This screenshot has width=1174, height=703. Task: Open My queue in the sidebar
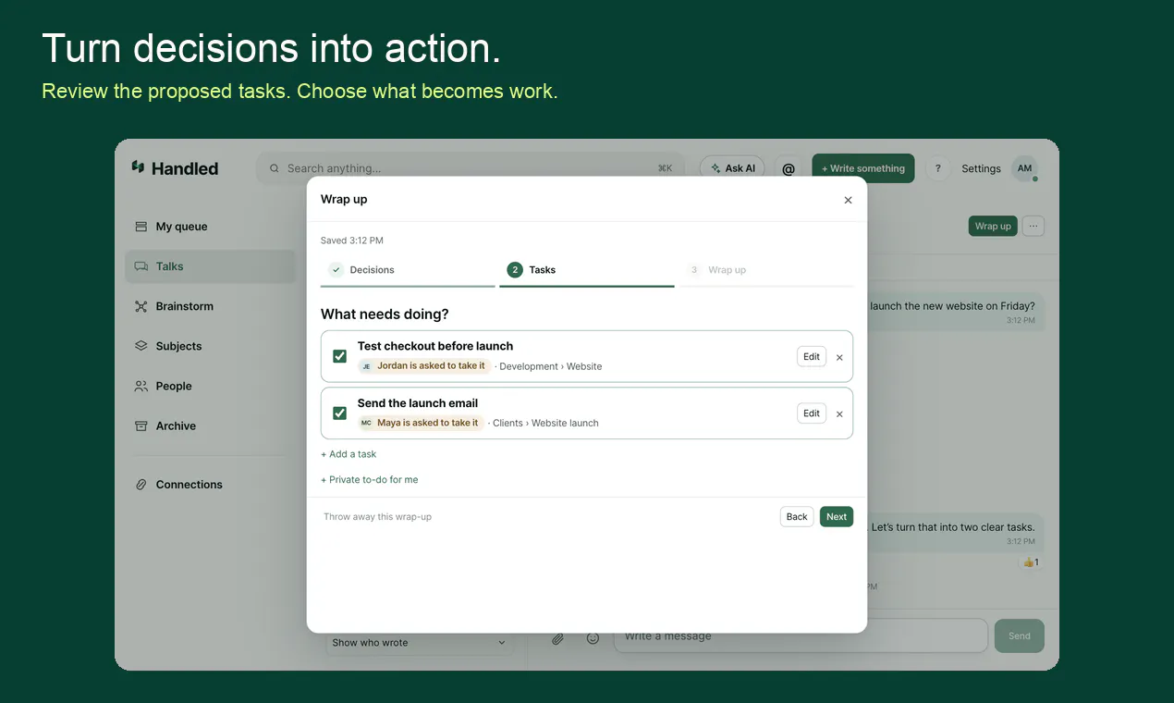pyautogui.click(x=210, y=227)
